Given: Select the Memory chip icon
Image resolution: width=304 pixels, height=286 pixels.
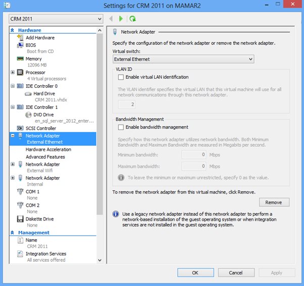Looking at the screenshot, I should [20, 59].
